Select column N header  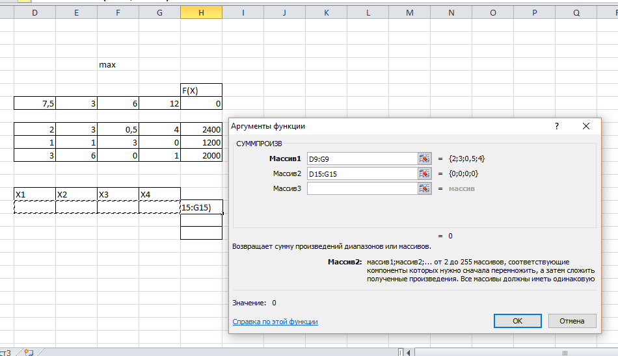[x=451, y=12]
